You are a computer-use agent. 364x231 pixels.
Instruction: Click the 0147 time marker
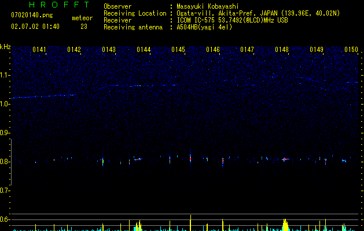coord(247,50)
